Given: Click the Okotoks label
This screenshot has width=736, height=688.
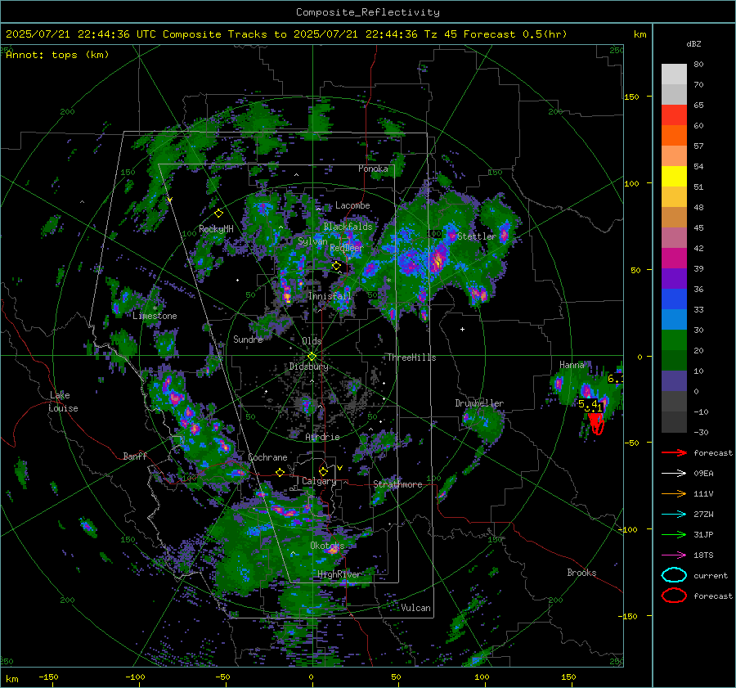Looking at the screenshot, I should click(327, 546).
